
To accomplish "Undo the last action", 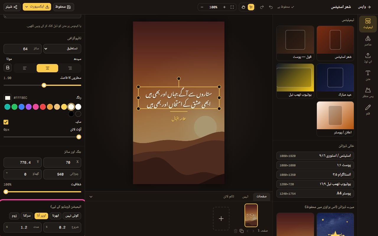I will 271,7.
